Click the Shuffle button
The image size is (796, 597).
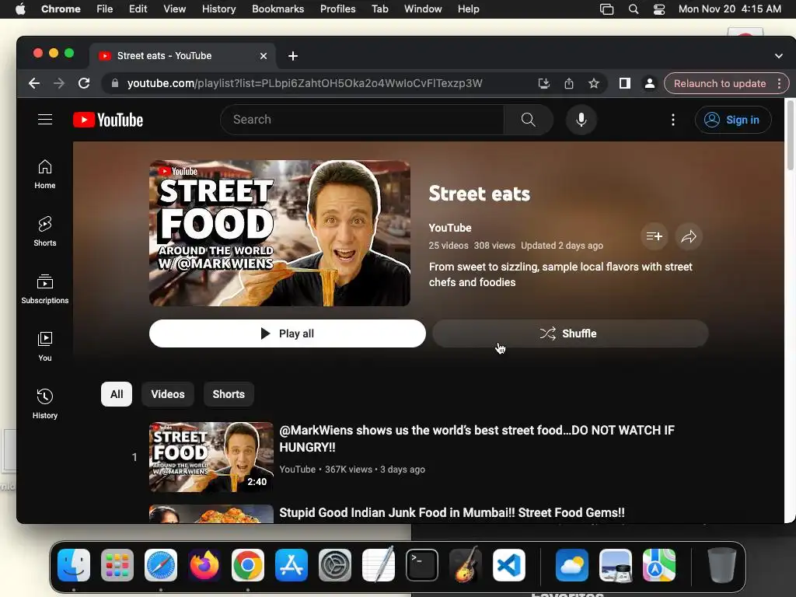[570, 333]
